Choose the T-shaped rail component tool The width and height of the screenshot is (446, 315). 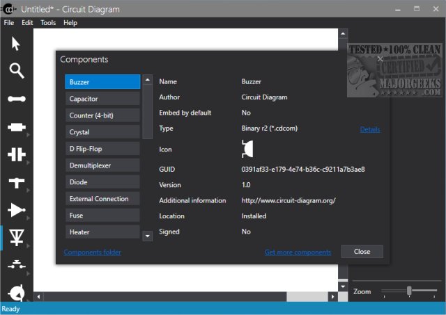coord(17,182)
